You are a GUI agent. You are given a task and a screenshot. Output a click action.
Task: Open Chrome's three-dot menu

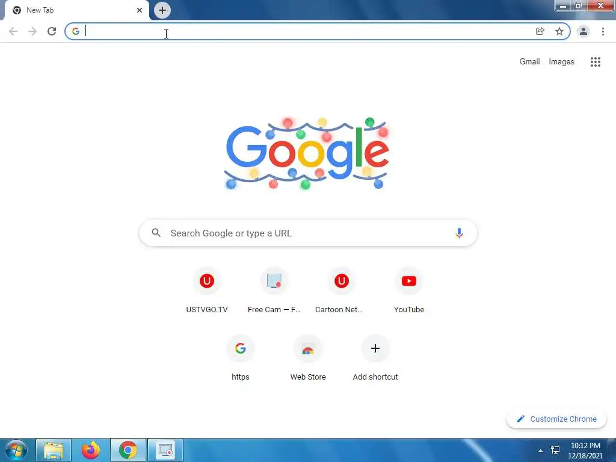point(603,31)
